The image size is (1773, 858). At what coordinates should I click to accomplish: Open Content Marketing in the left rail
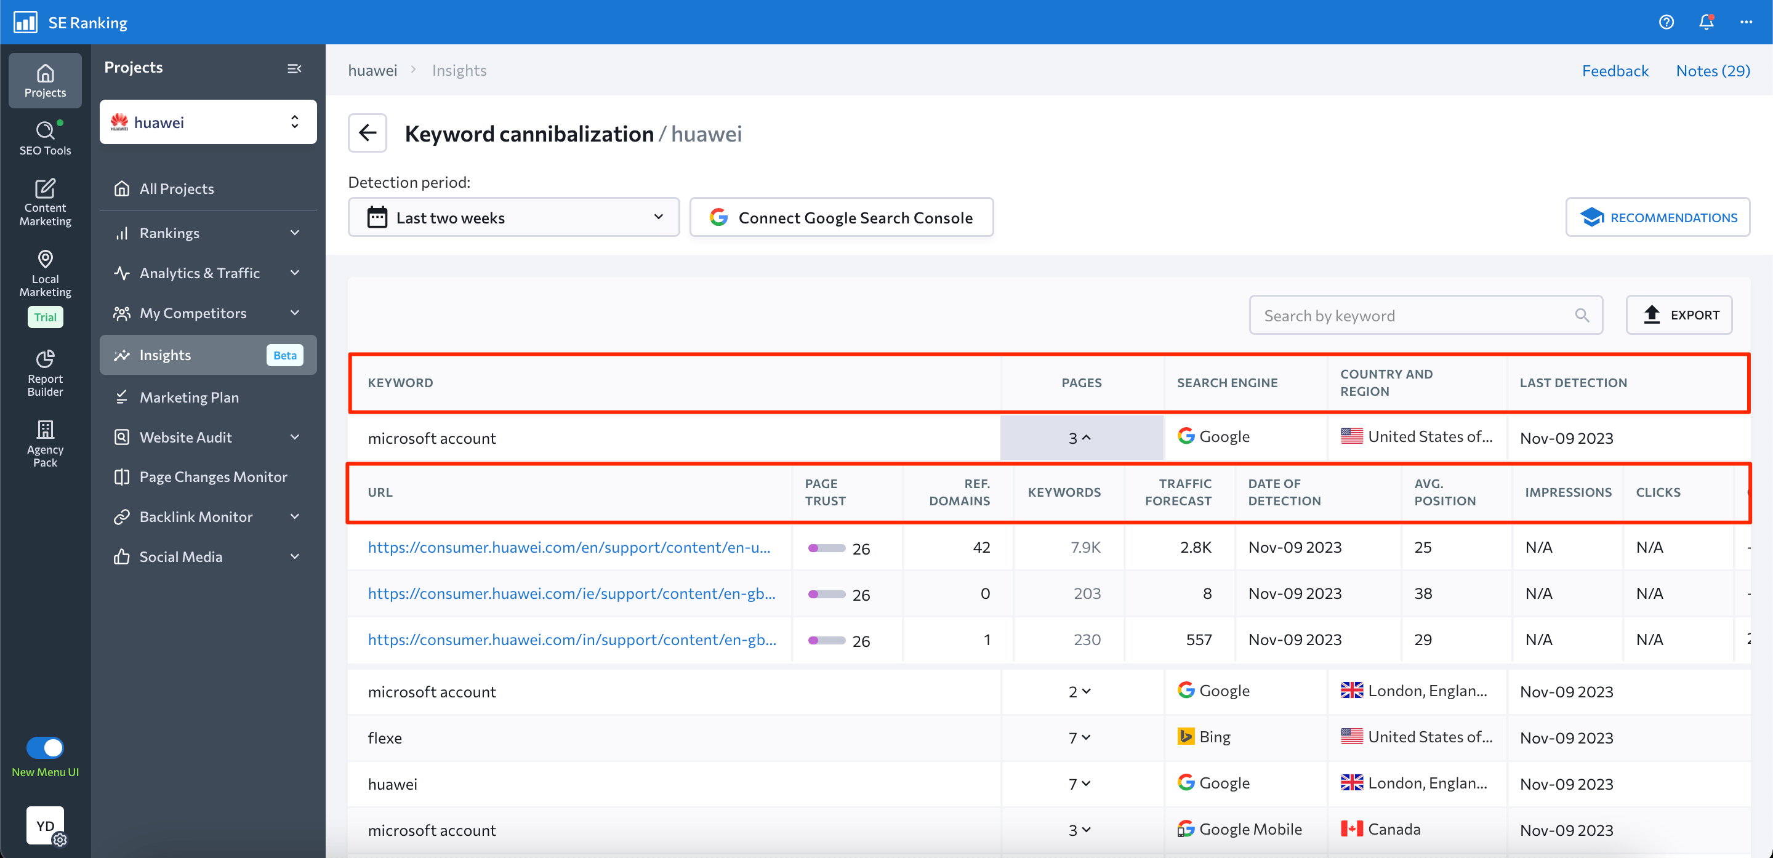point(45,202)
